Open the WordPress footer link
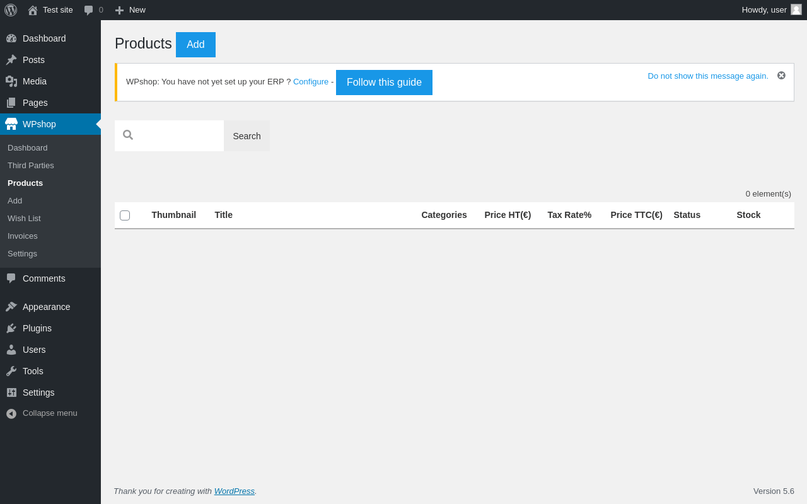807x504 pixels. [x=235, y=491]
